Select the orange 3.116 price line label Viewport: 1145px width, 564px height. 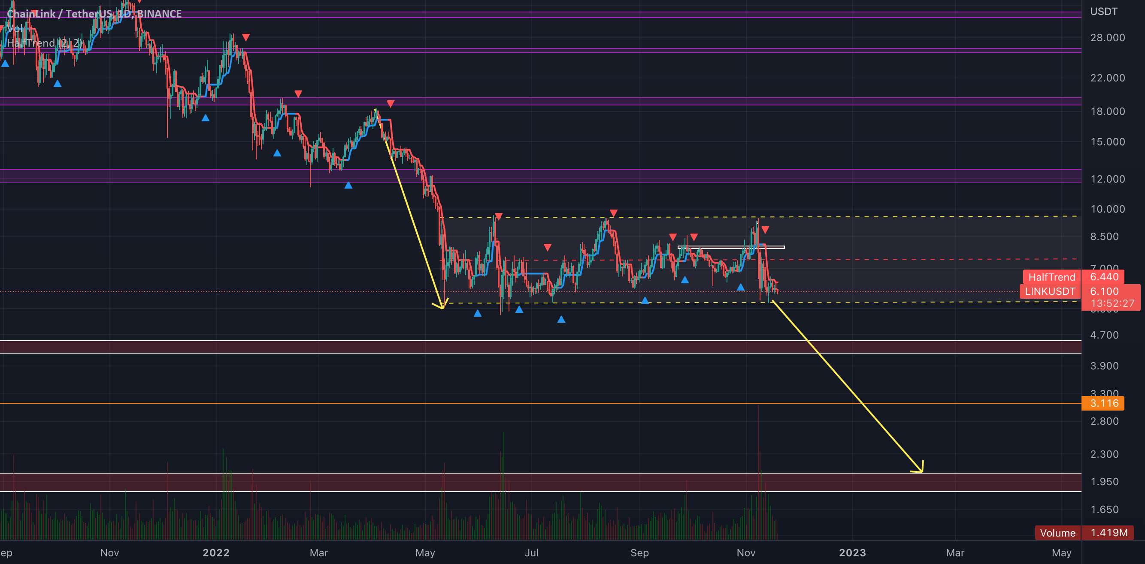point(1103,403)
